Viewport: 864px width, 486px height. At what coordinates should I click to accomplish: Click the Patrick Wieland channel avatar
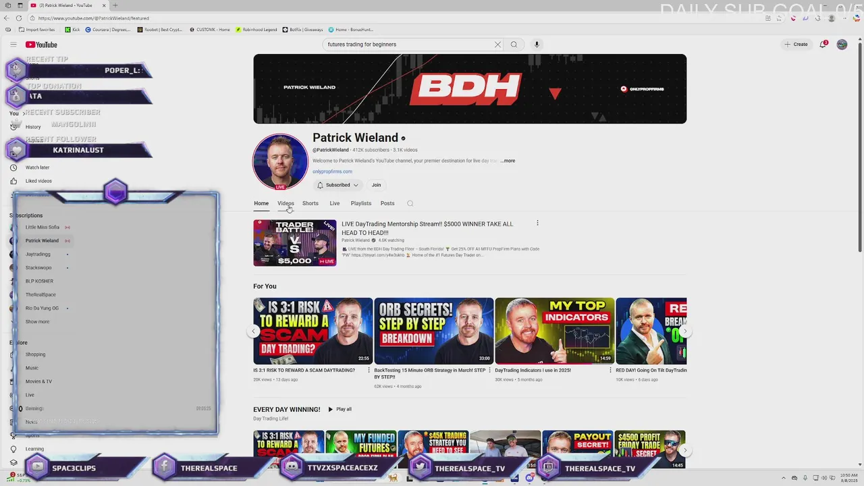coord(280,161)
